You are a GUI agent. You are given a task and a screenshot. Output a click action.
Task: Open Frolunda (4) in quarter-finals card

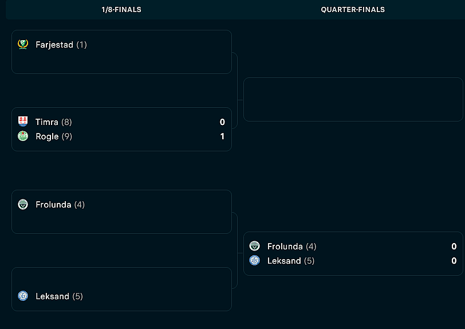(292, 246)
